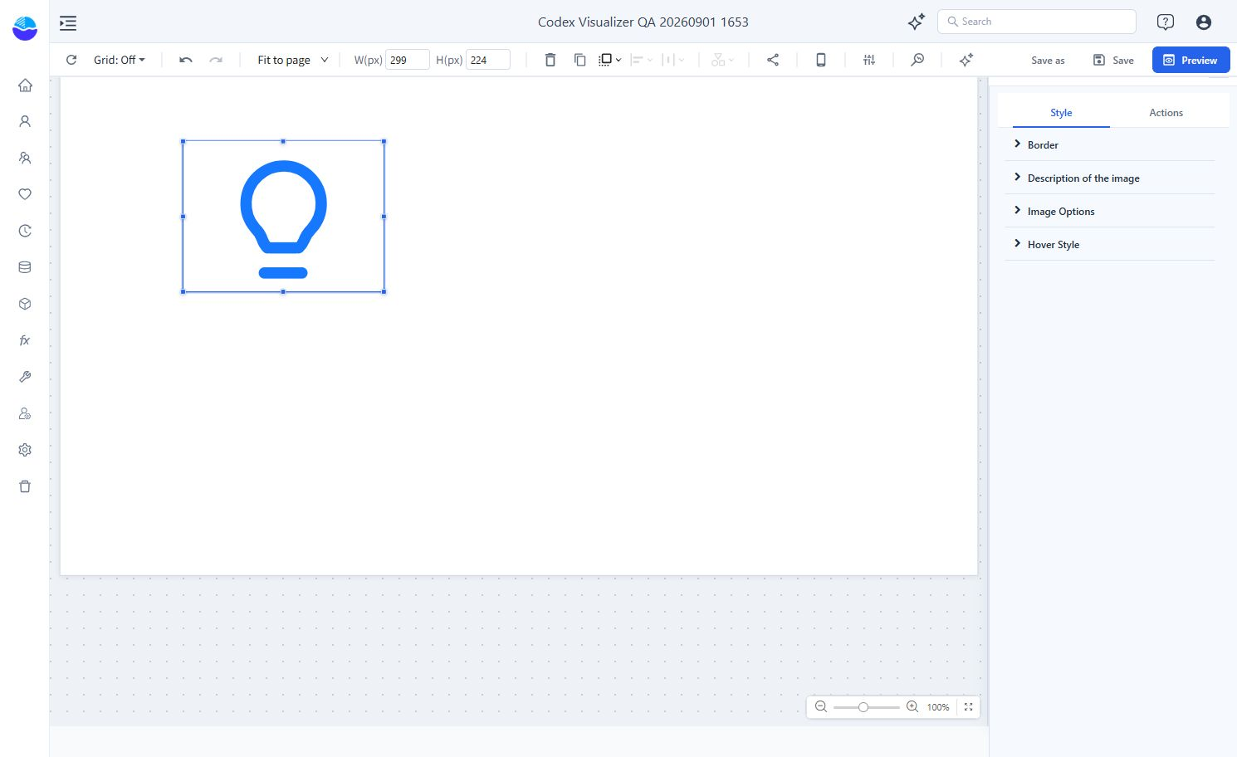The image size is (1237, 757).
Task: Click the find magnifier toolbar icon
Action: coord(917,60)
